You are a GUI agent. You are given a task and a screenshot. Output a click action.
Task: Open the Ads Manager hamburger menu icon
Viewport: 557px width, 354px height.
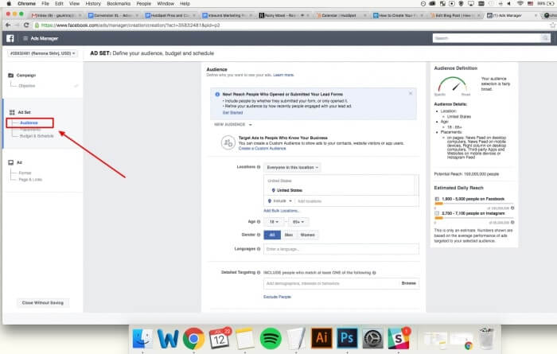tap(25, 38)
